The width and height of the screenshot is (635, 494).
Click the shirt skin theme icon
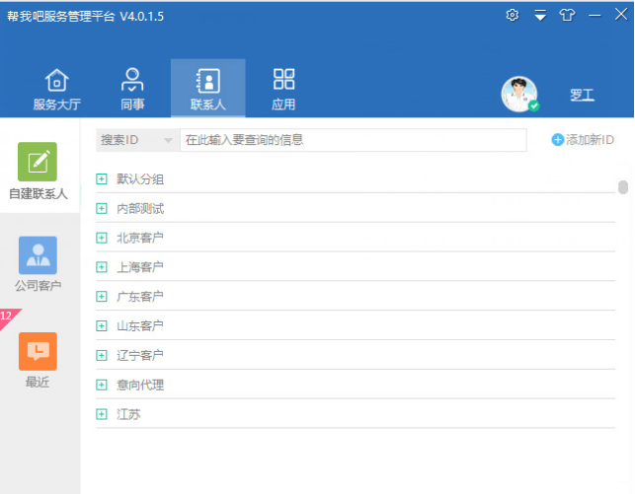[567, 15]
